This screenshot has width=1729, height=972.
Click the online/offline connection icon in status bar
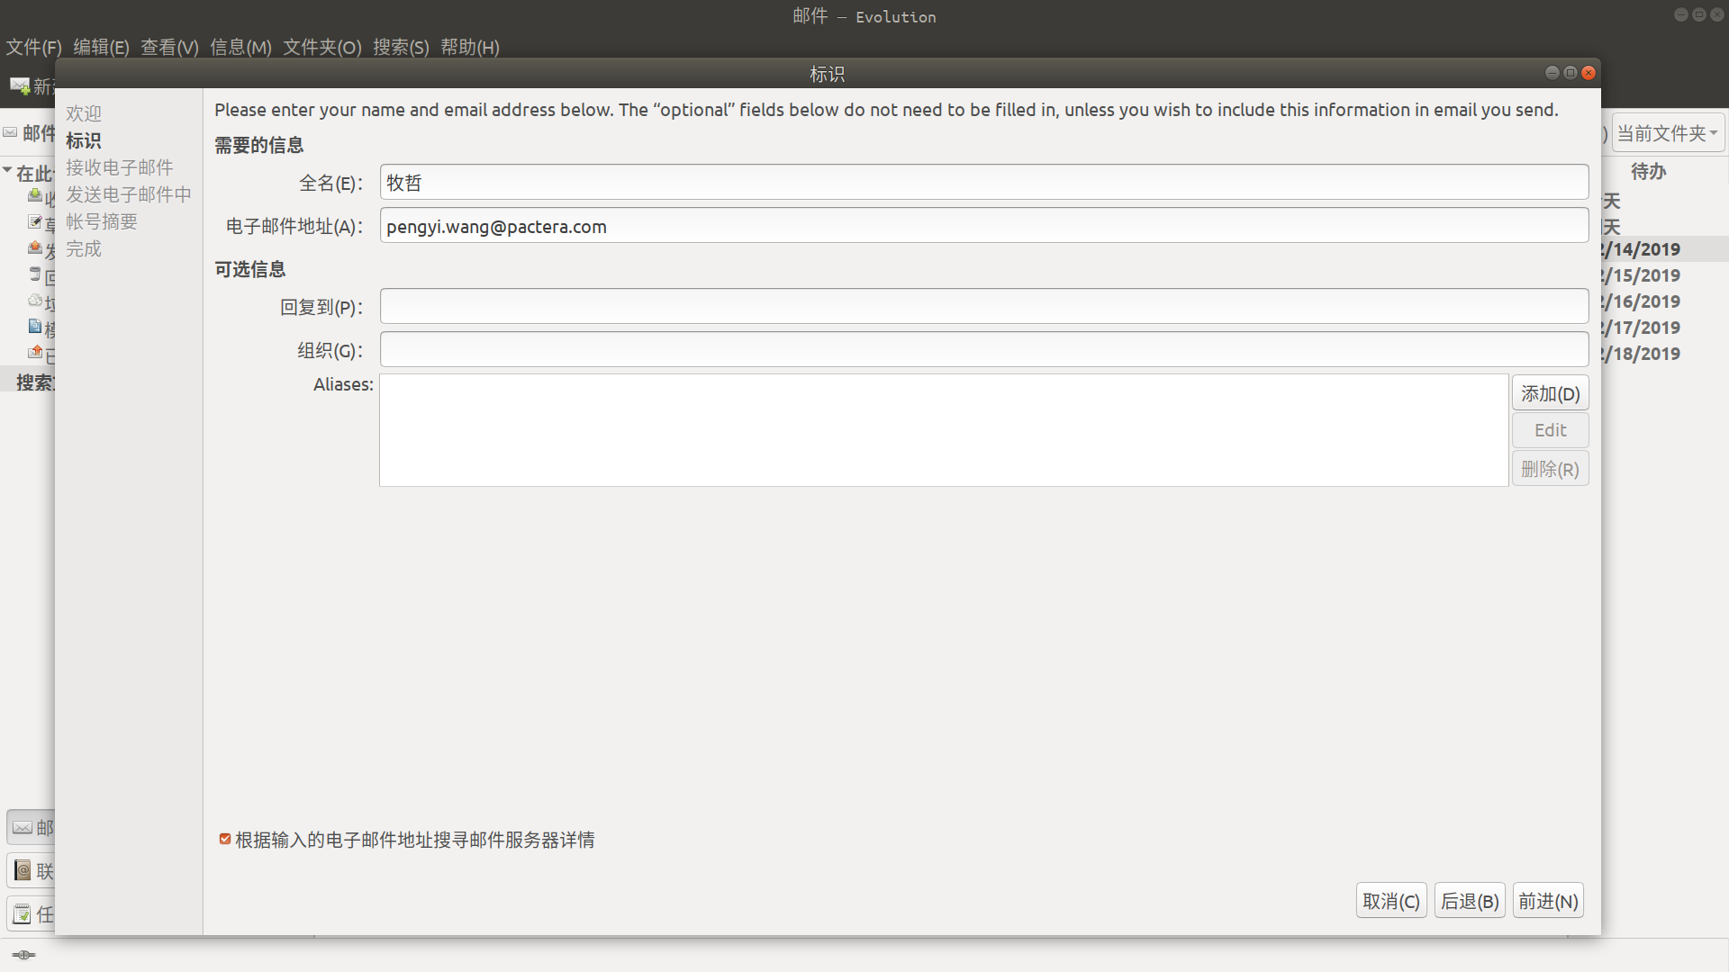(23, 955)
